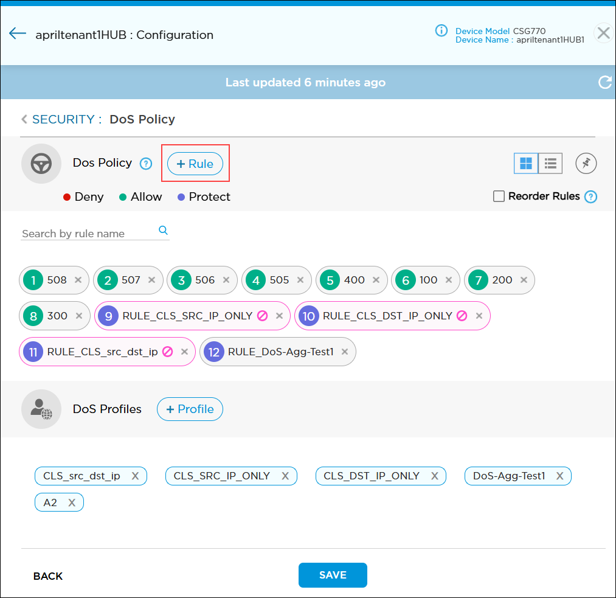Screen dimensions: 616x598
Task: Open the help icon beside Reorder Rules
Action: coord(590,196)
